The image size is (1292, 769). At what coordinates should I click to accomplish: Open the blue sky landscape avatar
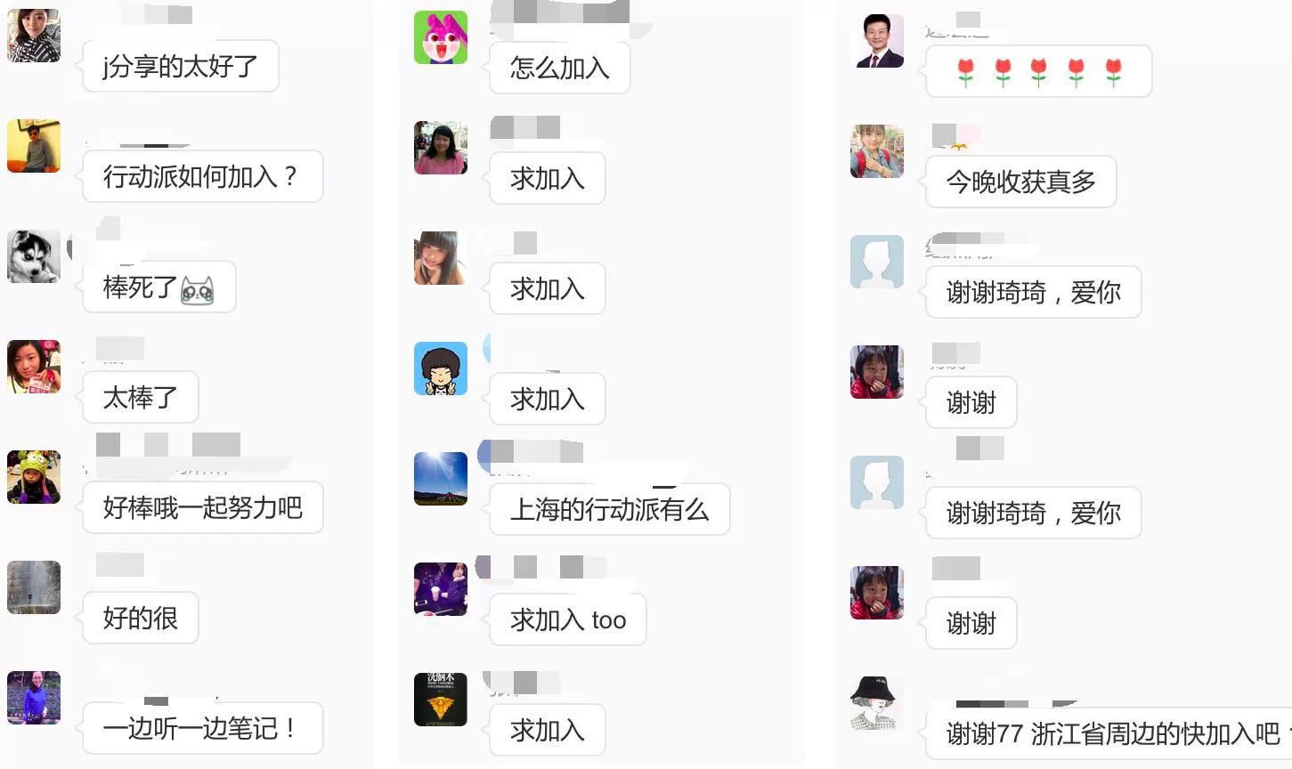(441, 479)
